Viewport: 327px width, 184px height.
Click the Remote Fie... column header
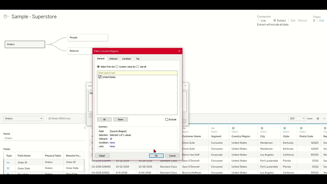[73, 156]
